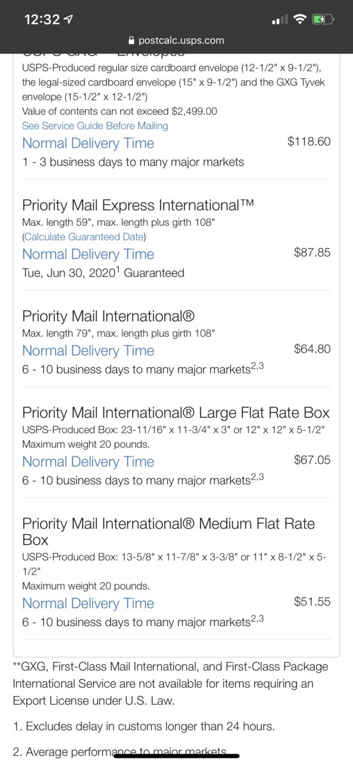Open Normal Delivery Time for GXG Envelopes

click(88, 143)
